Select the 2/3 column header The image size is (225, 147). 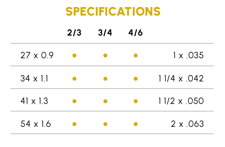point(74,33)
